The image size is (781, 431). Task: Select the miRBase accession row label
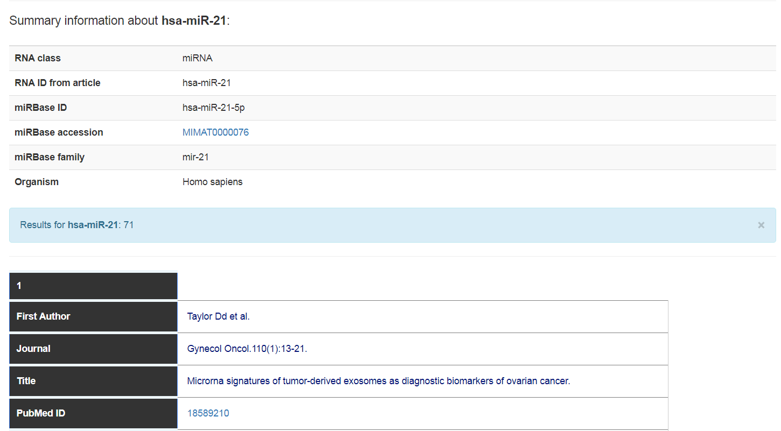(x=59, y=132)
